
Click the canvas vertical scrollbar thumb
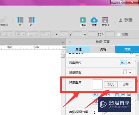(x=63, y=56)
